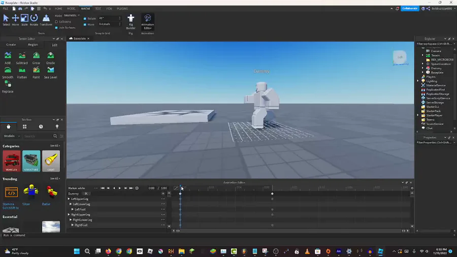Open Toolbox marketplace tab
The width and height of the screenshot is (457, 257).
click(x=9, y=126)
